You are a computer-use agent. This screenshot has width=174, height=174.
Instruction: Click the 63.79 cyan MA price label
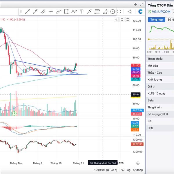tap(136, 79)
